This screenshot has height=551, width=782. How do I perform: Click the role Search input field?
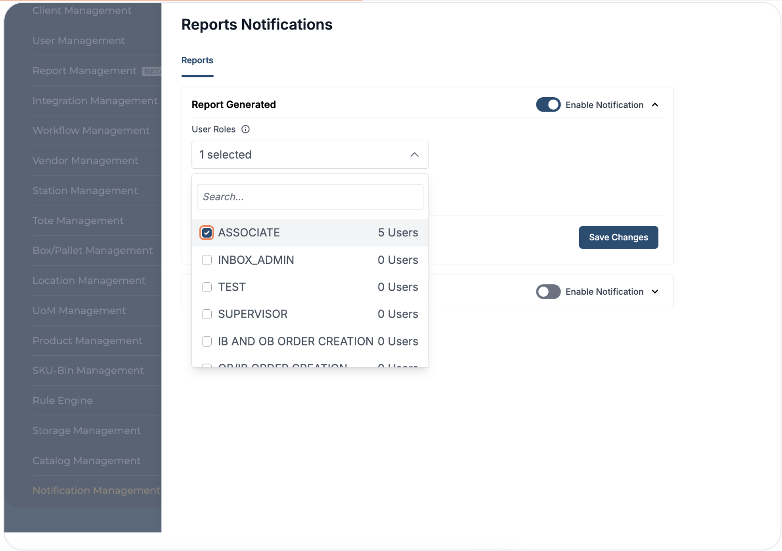[x=310, y=197]
